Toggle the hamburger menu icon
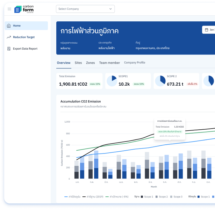 (x=9, y=9)
